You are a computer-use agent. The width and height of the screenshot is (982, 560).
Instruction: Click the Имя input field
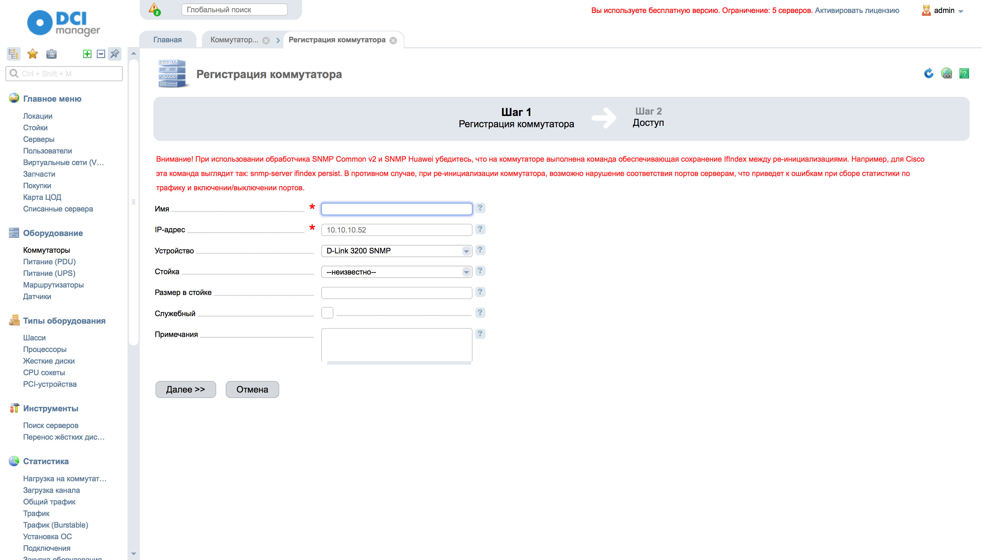[x=397, y=209]
